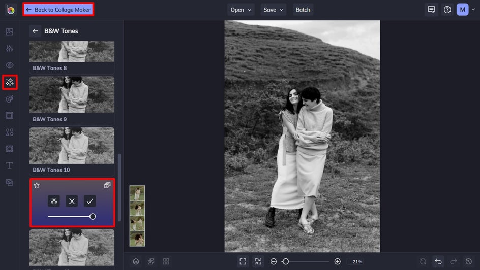Viewport: 480px width, 270px height.
Task: Zoom out with minus icon
Action: (x=274, y=261)
